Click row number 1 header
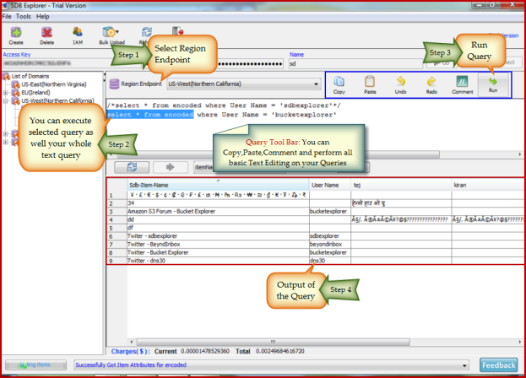 tap(117, 196)
